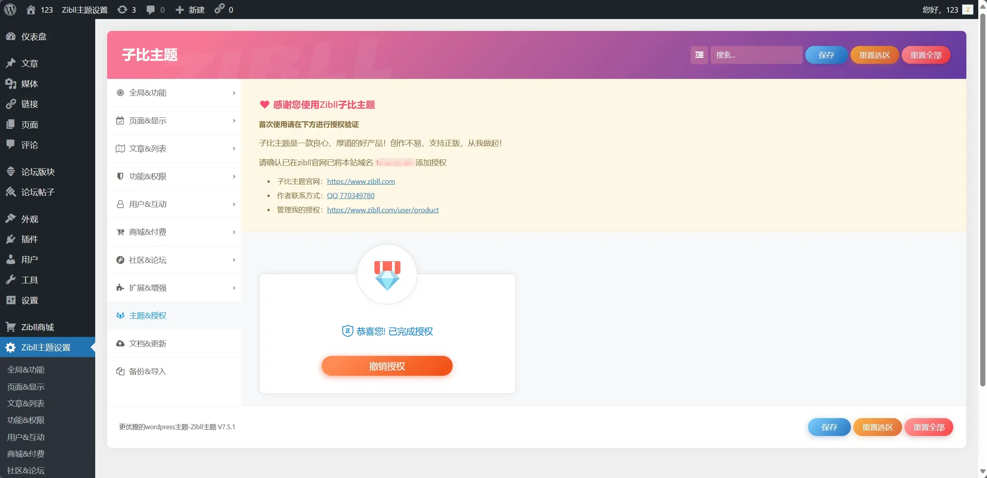The width and height of the screenshot is (987, 478).
Task: Click the 文章 pushpin icon
Action: point(11,63)
